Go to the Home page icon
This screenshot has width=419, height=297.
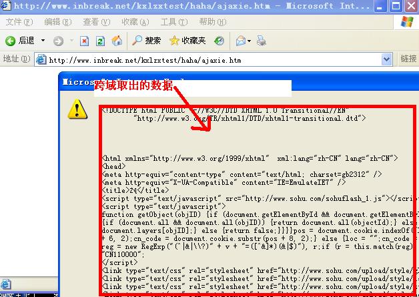point(117,41)
